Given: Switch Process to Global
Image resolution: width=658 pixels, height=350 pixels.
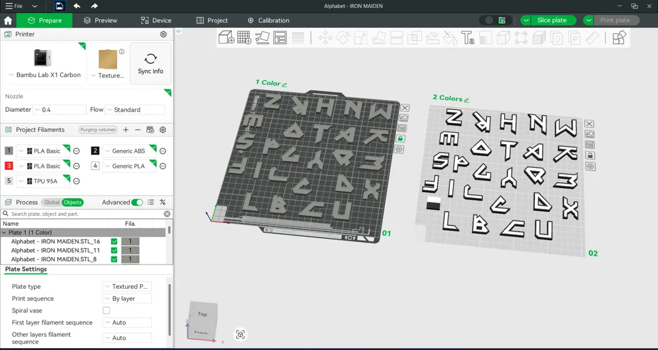Looking at the screenshot, I should 51,202.
